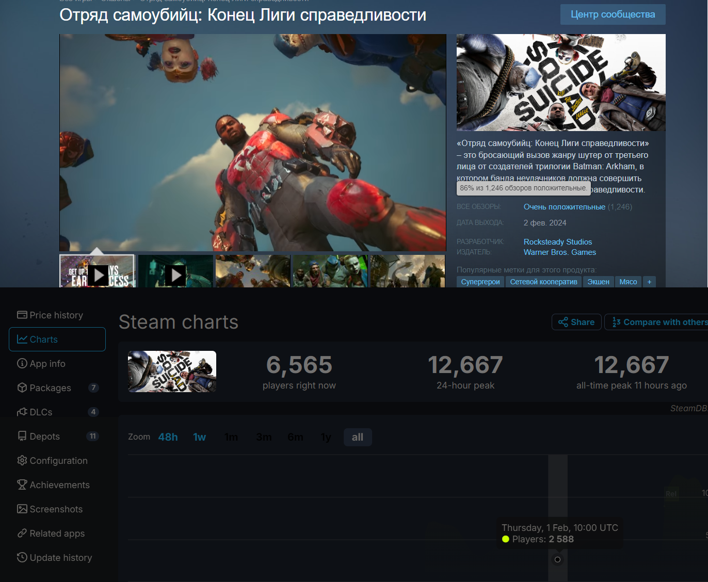Set chart zoom to all
708x582 pixels.
click(x=358, y=437)
